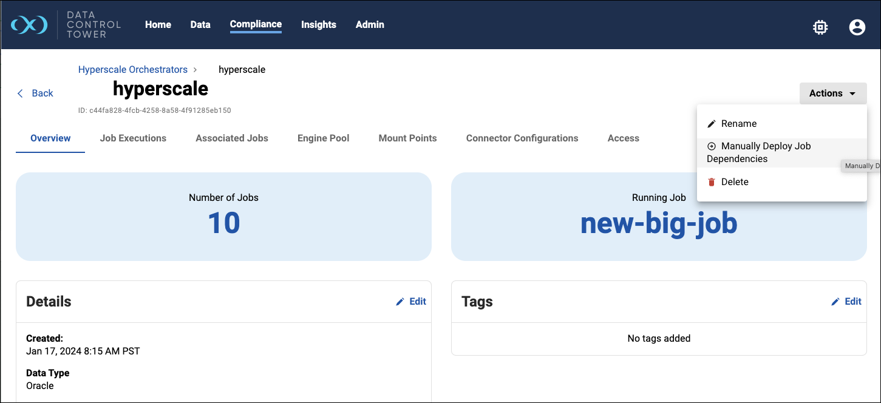Choose Rename from the Actions menu
Screen dimensions: 881x403
738,124
